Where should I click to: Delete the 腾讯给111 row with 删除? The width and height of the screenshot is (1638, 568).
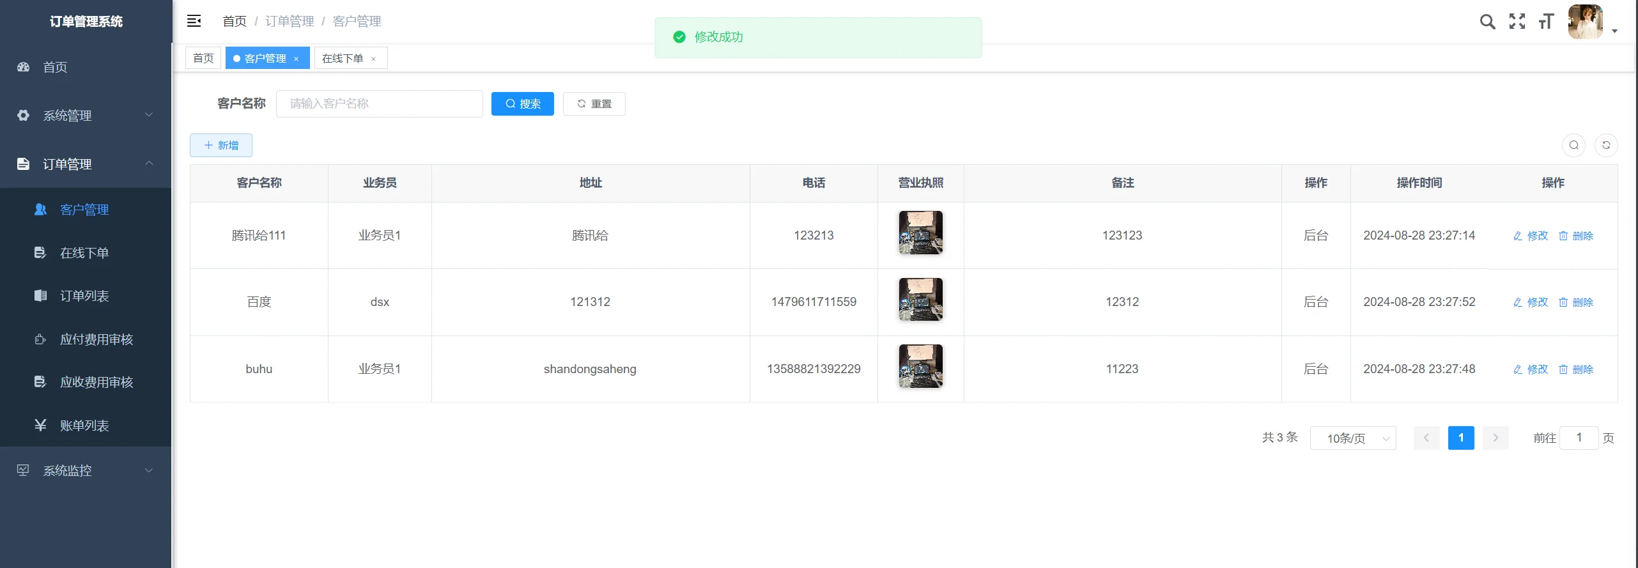point(1576,236)
